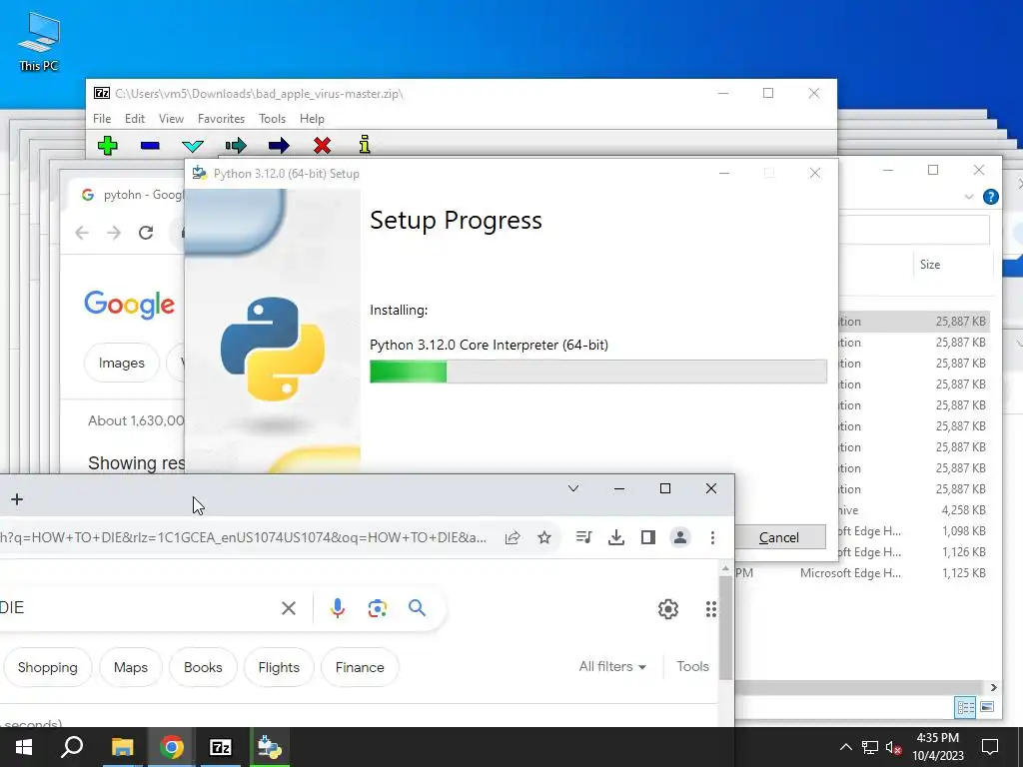
Task: Click the 7-Zip Copy arrow icon
Action: [236, 145]
